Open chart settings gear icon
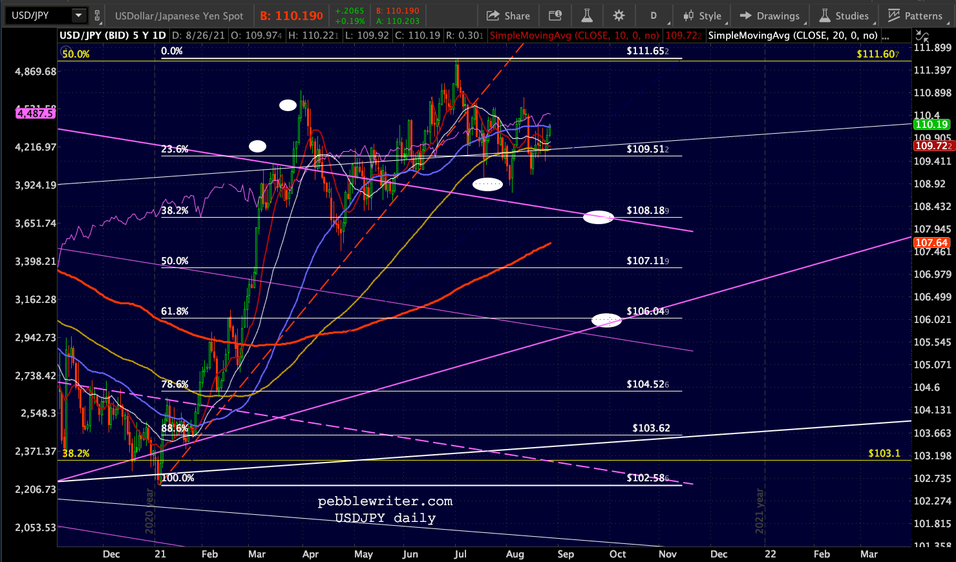Image resolution: width=956 pixels, height=562 pixels. click(x=619, y=16)
